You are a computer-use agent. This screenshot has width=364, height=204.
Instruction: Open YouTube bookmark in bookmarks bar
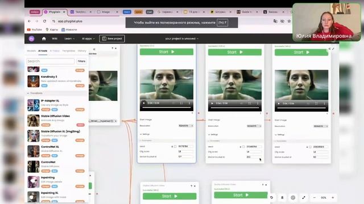coord(35,29)
